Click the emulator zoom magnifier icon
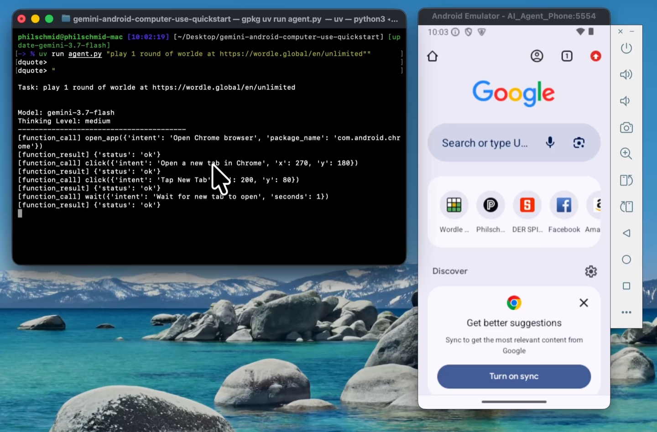The width and height of the screenshot is (657, 432). [626, 154]
